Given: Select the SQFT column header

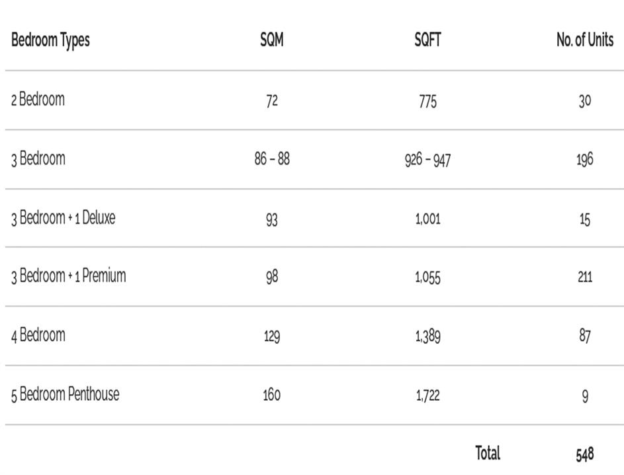Looking at the screenshot, I should [x=427, y=40].
